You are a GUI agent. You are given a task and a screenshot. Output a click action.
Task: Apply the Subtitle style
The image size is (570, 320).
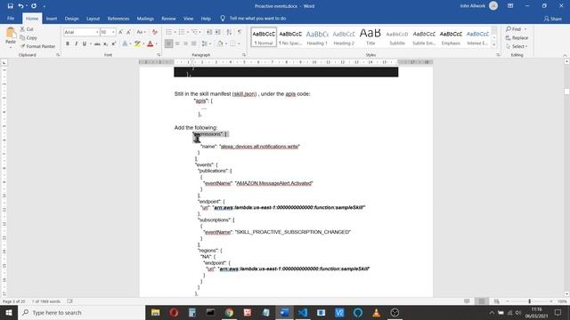397,37
